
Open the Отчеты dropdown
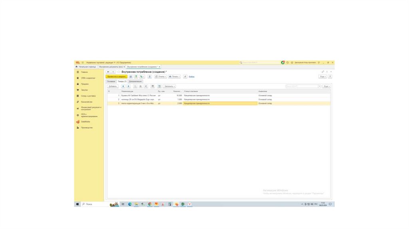click(161, 77)
